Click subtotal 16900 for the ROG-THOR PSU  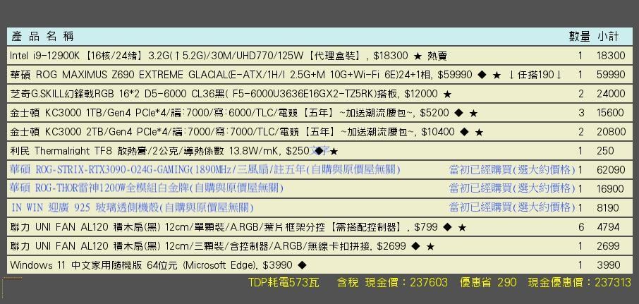tap(611, 189)
